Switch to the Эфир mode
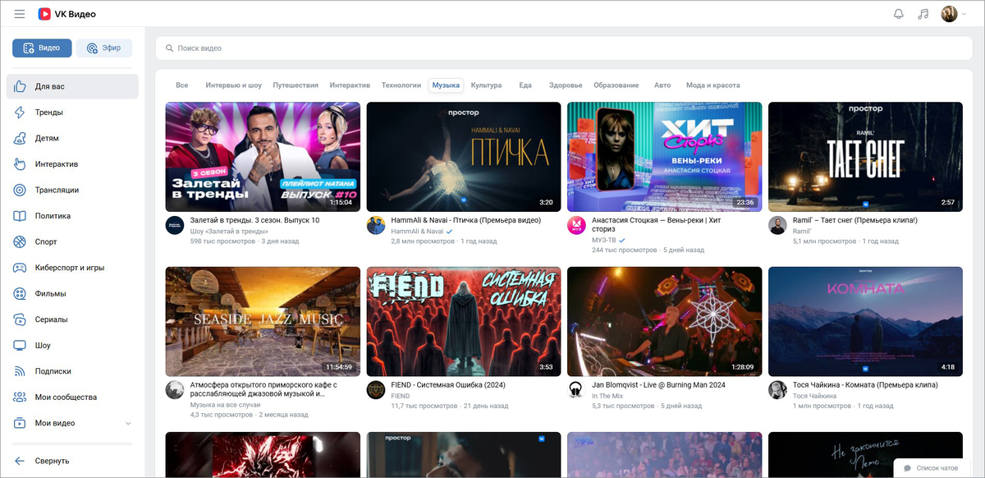 pyautogui.click(x=104, y=48)
